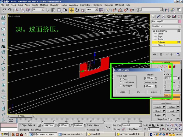Select Vertex sub-object dots icon
The width and height of the screenshot is (183, 137).
(x=157, y=67)
